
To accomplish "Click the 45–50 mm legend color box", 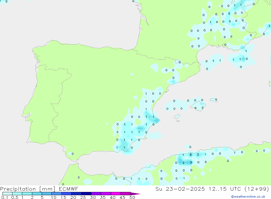I will tap(126, 194).
